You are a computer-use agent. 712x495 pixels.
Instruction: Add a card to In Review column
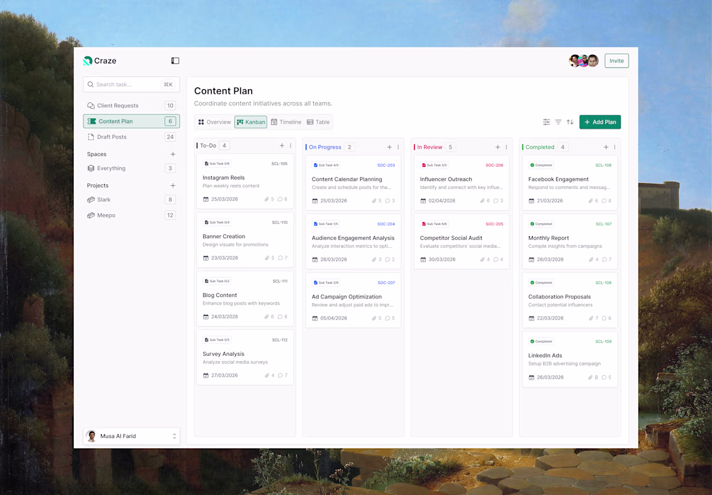(x=498, y=147)
